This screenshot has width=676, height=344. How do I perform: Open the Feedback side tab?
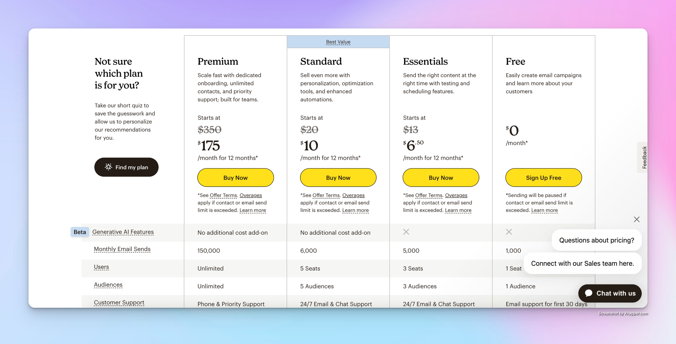[644, 157]
